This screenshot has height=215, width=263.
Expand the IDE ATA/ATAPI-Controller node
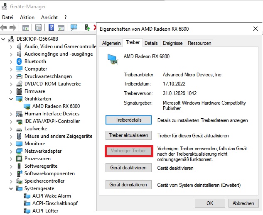pyautogui.click(x=11, y=122)
